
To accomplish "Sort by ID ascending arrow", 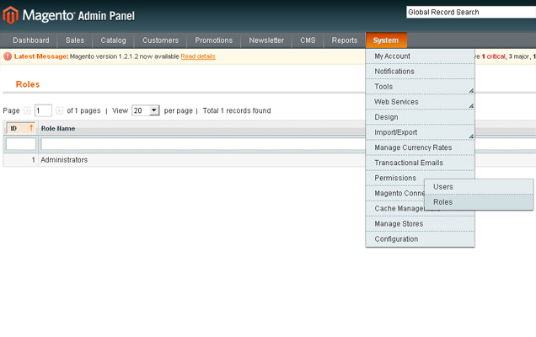I will [x=31, y=128].
